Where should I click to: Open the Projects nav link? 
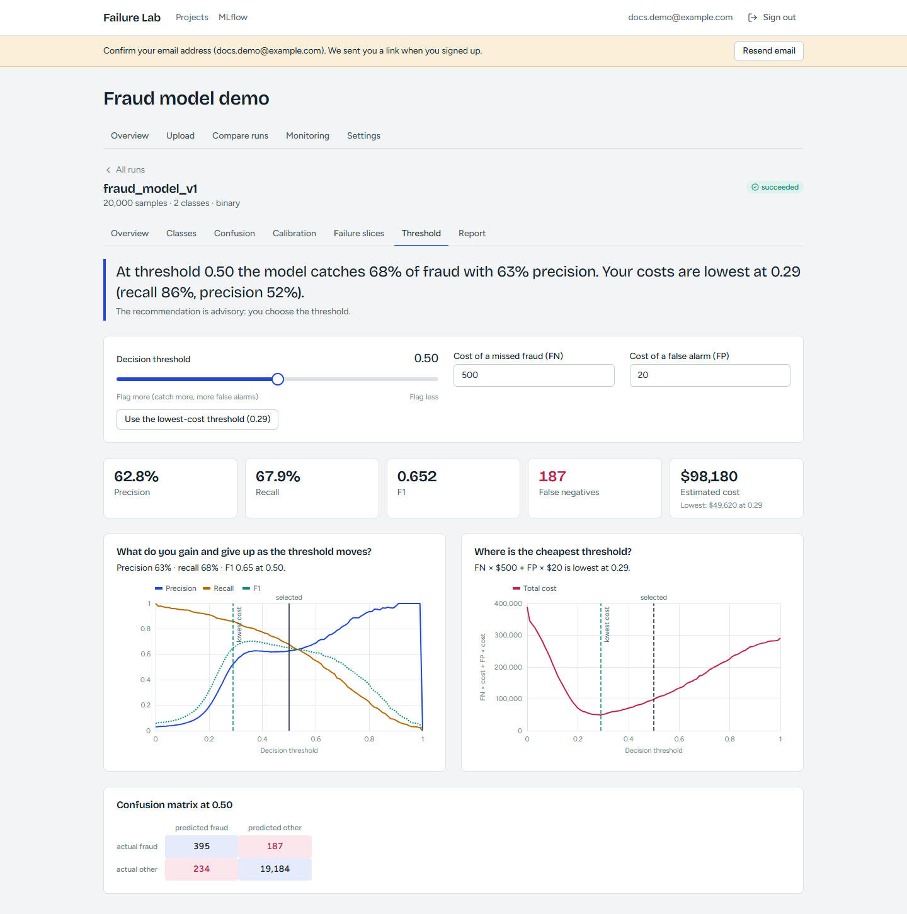coord(192,18)
